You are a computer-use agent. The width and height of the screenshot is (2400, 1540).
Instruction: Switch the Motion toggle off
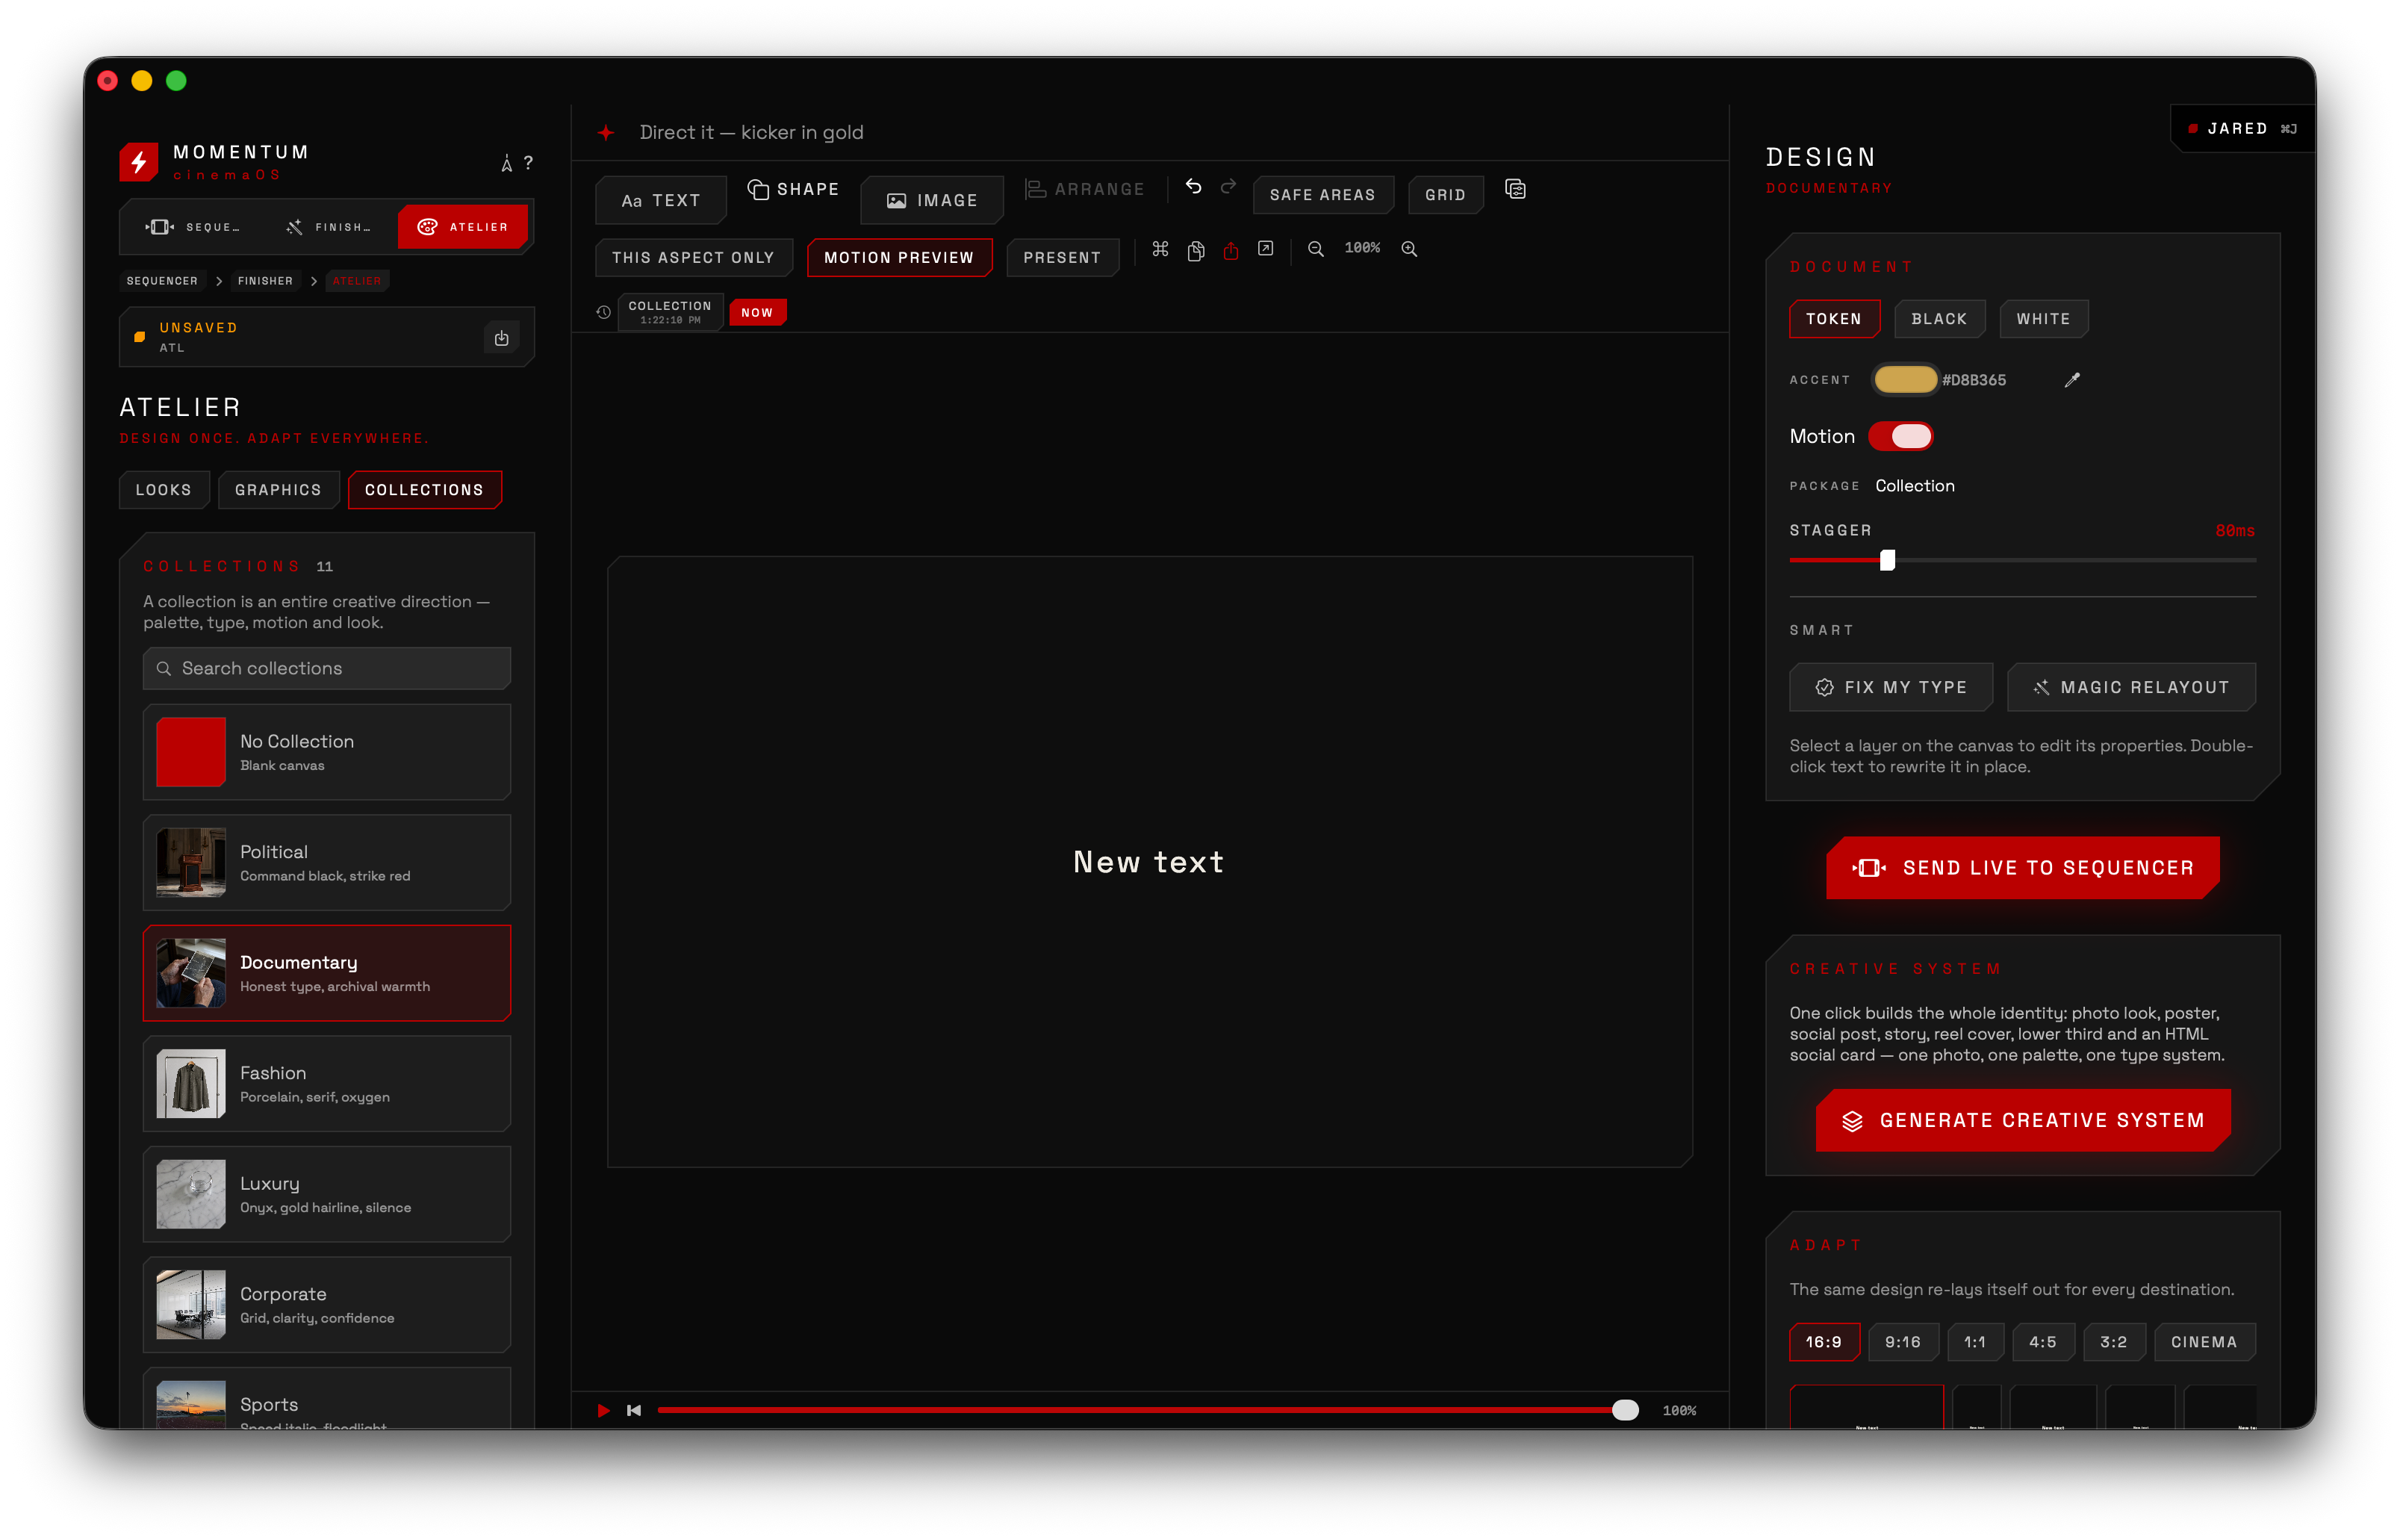[x=1900, y=437]
